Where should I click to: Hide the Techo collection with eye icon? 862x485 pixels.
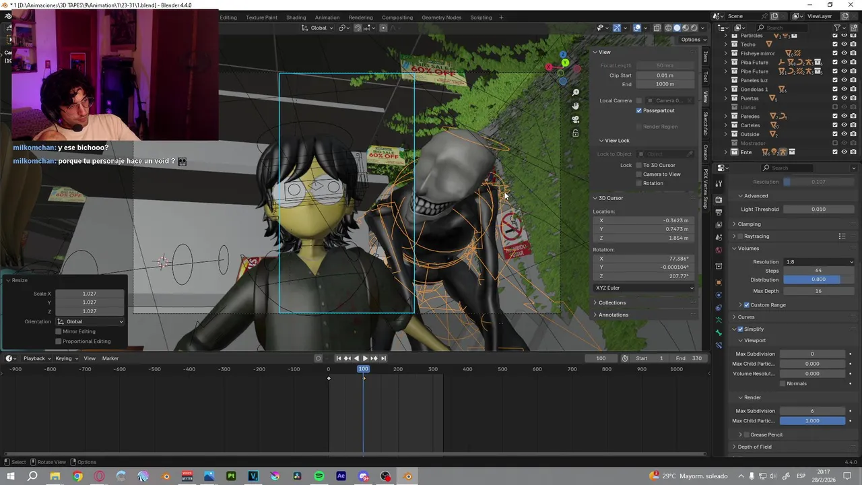pos(844,44)
